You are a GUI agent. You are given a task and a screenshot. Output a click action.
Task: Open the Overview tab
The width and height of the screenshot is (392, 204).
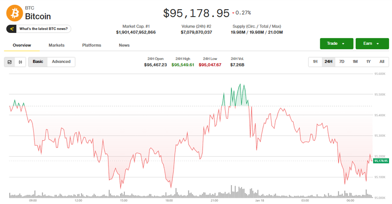[22, 45]
